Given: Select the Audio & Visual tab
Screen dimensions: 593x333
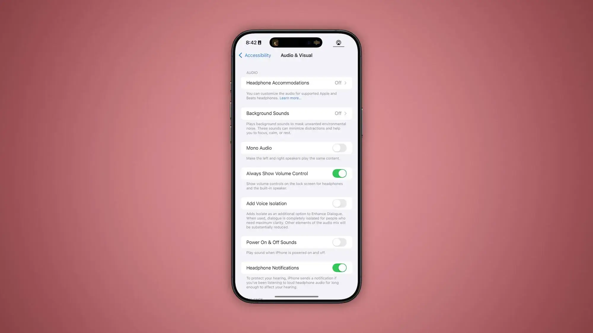Looking at the screenshot, I should pyautogui.click(x=296, y=55).
